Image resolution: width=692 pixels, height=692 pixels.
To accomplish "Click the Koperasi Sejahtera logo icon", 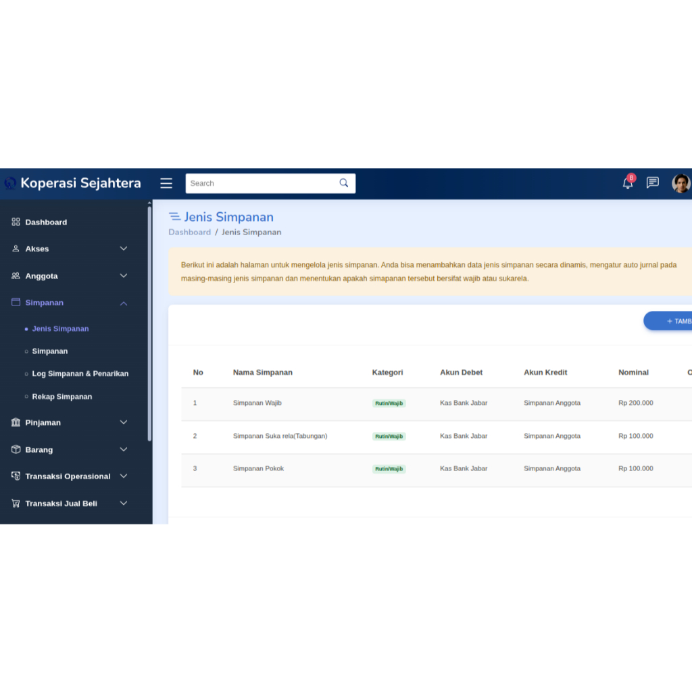I will click(x=10, y=183).
